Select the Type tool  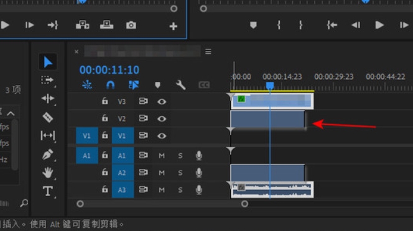[48, 191]
